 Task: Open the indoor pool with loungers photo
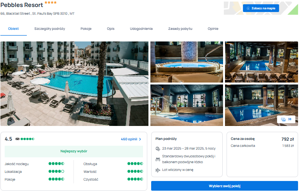tap(262, 62)
